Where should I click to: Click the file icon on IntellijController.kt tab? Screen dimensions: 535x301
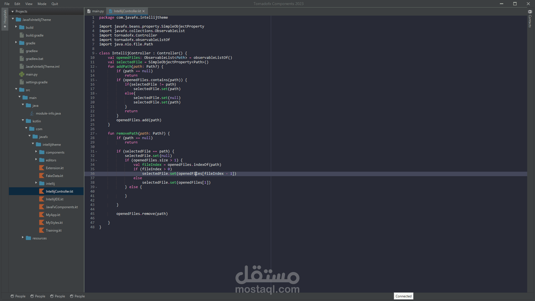tap(111, 11)
